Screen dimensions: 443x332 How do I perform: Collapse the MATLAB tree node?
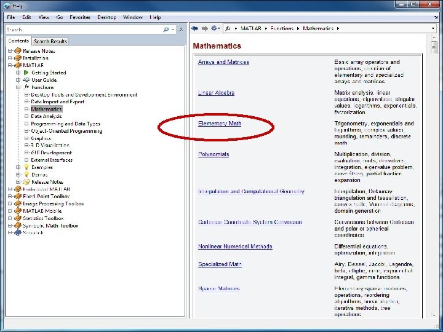coord(10,65)
